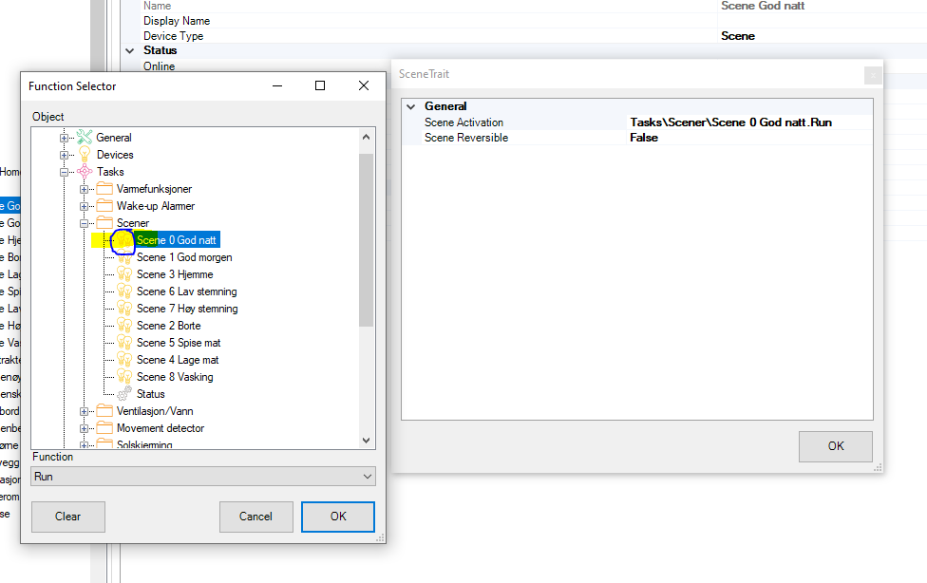Click the Devices light bulb icon
This screenshot has width=927, height=583.
85,155
